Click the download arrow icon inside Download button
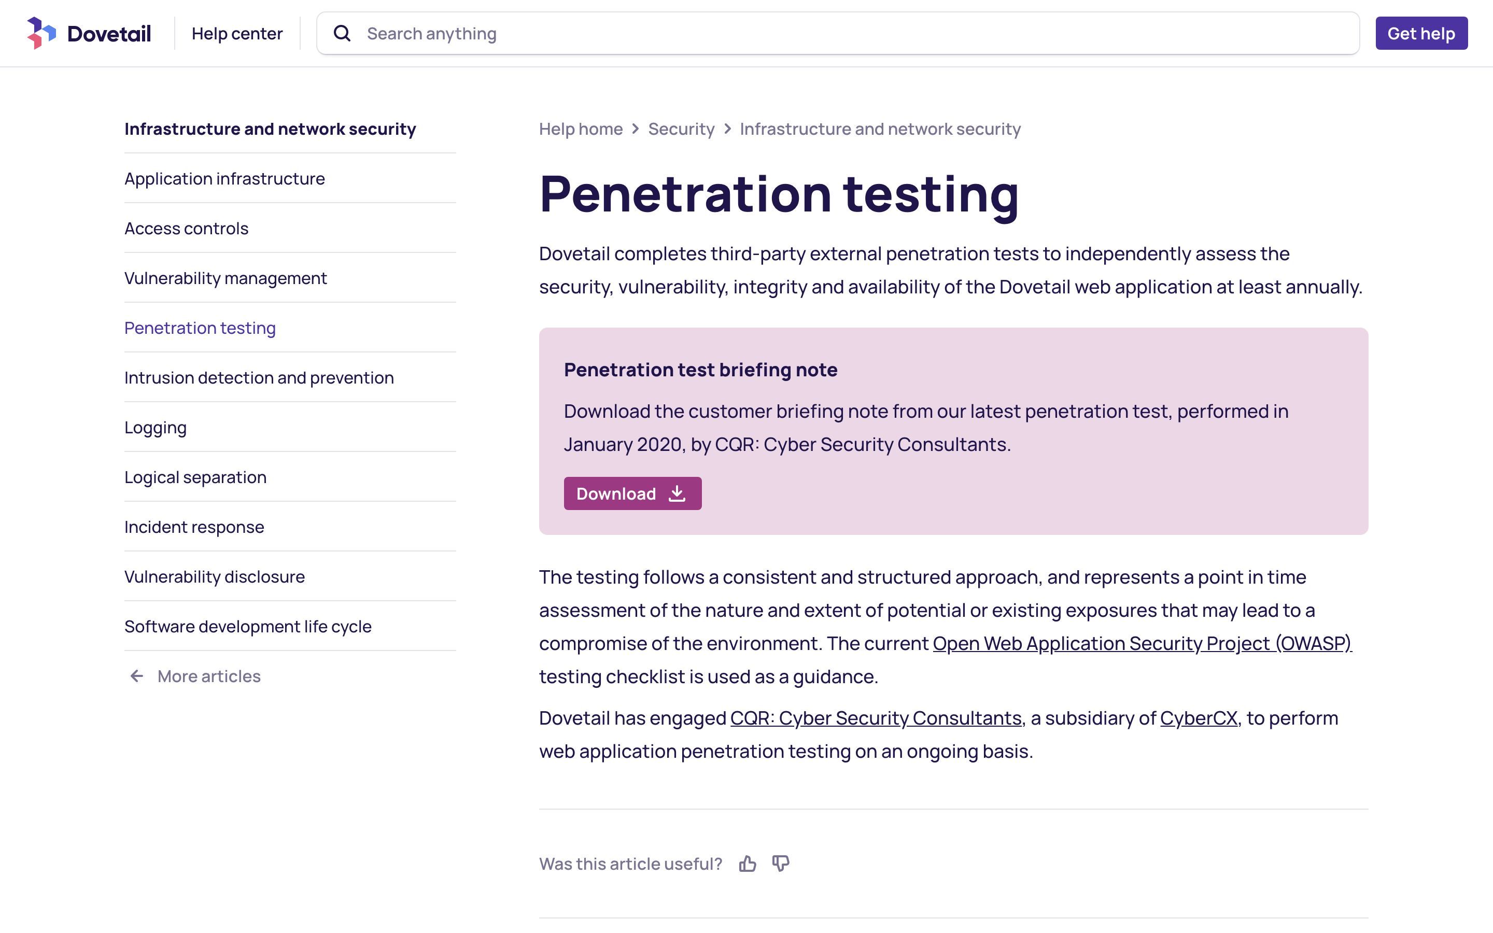 pyautogui.click(x=677, y=493)
